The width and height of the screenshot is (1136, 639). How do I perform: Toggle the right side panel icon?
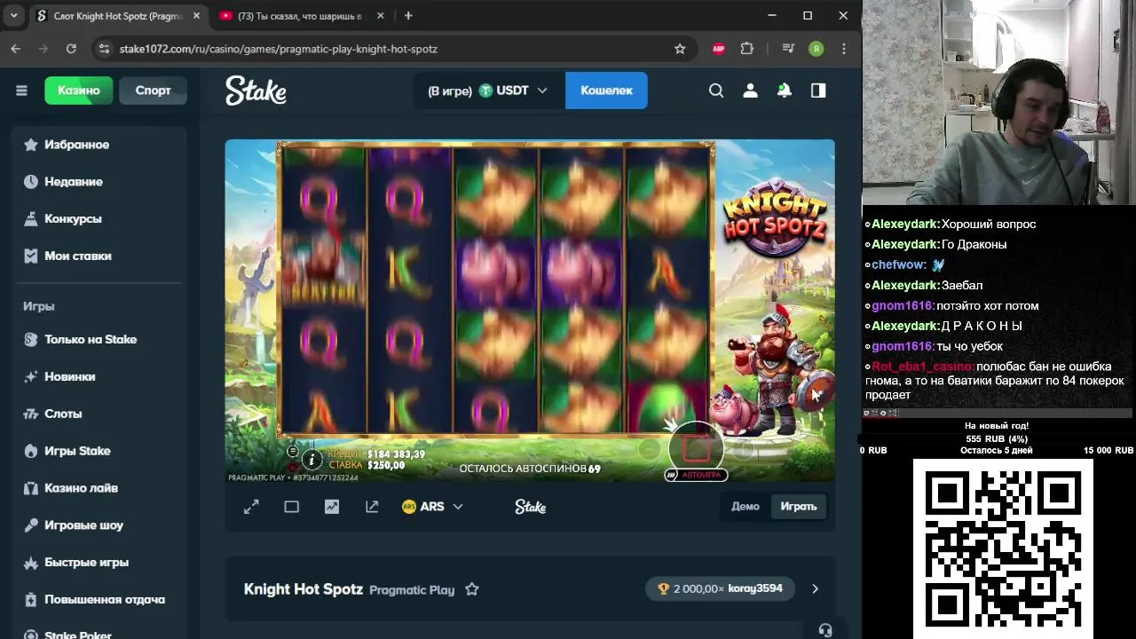pos(818,91)
